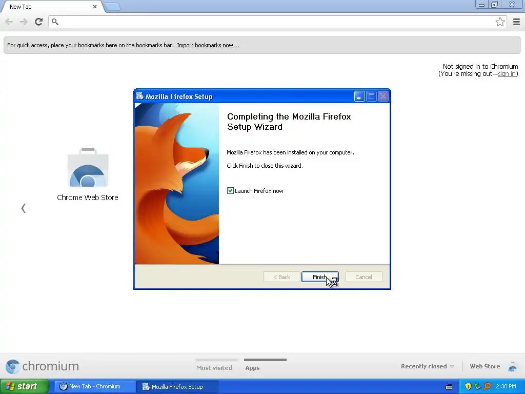Click 'Not signed in to Chromium' text
This screenshot has height=394, width=525.
[x=480, y=66]
